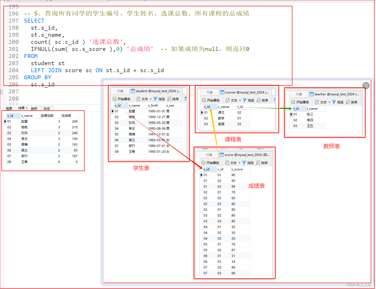Open the 剖析 tab
This screenshot has height=289, width=376.
click(34, 108)
